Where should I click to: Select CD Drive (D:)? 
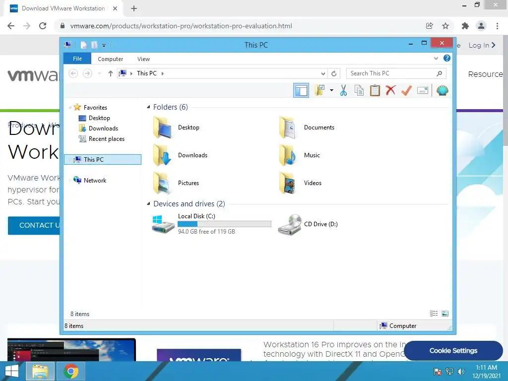click(308, 224)
